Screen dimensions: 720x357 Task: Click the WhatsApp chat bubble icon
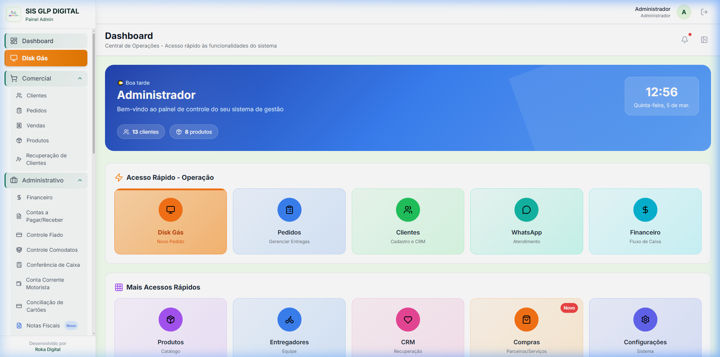click(x=526, y=210)
